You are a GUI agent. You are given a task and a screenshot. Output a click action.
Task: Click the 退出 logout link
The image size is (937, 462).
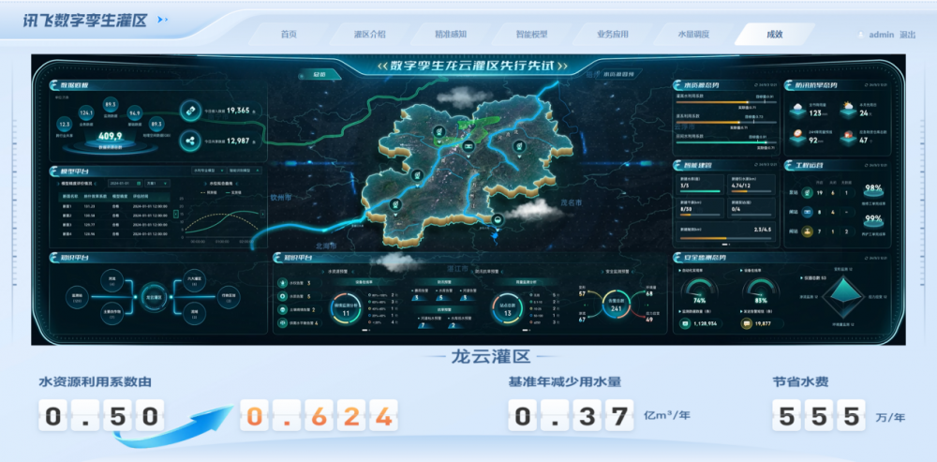907,35
